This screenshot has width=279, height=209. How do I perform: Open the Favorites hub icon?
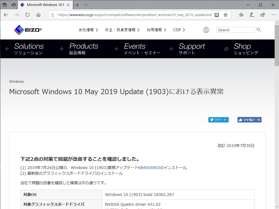coord(241,15)
